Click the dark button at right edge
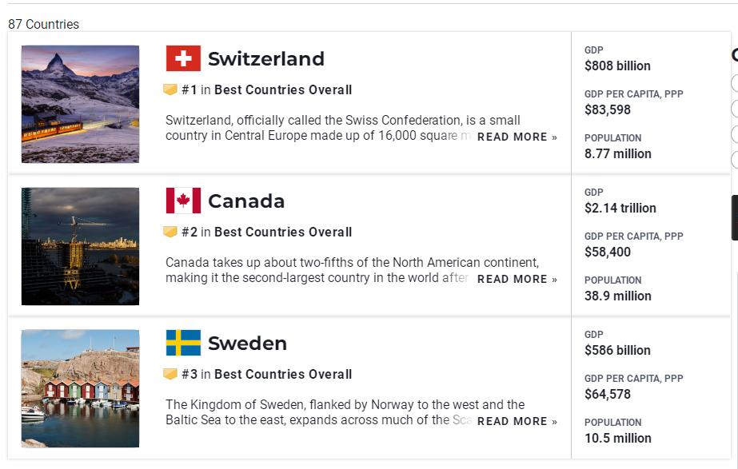Screen dimensions: 738x469 734,217
